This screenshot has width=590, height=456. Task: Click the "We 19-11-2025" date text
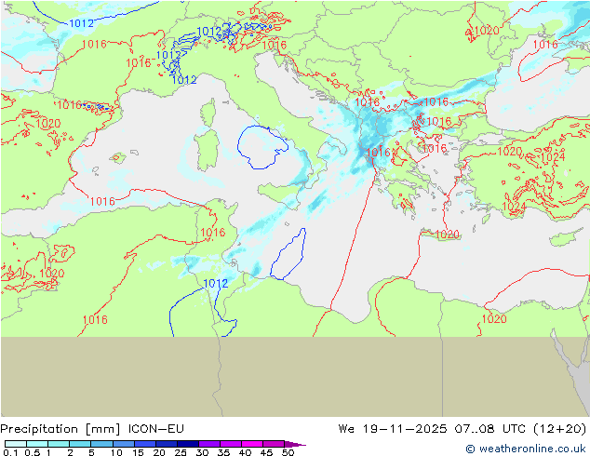[x=393, y=428]
